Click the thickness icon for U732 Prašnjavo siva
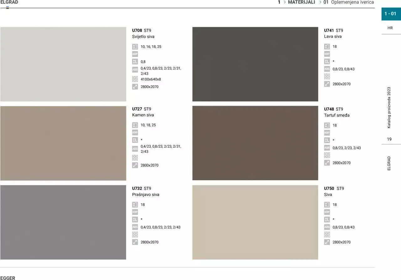The image size is (401, 280). [x=135, y=205]
